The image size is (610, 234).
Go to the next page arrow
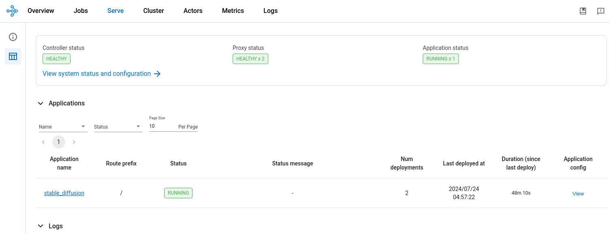pos(74,142)
